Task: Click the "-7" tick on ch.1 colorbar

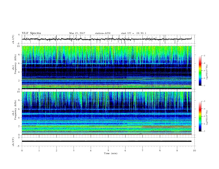Action: click(204, 86)
